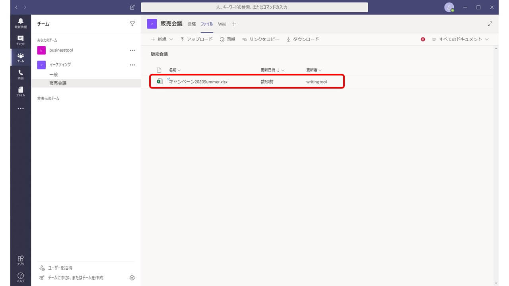Open the Calls phone icon
The image size is (509, 286).
point(21,74)
